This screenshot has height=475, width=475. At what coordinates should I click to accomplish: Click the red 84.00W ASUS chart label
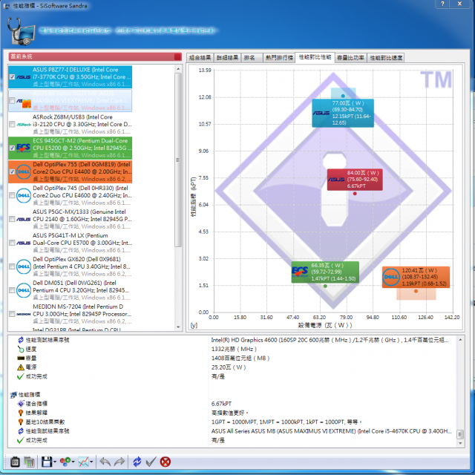click(x=355, y=180)
